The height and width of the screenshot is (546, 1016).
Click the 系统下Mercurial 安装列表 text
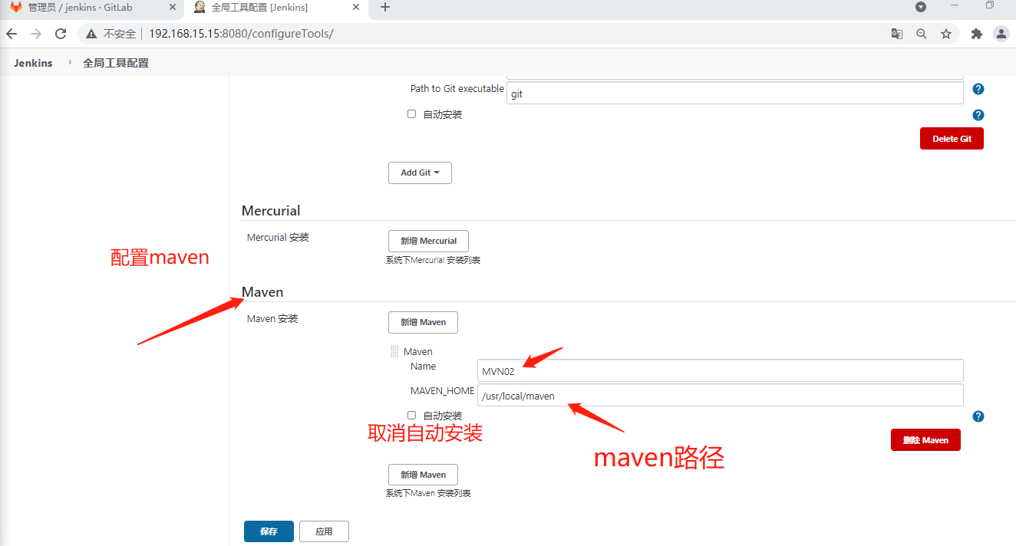click(x=433, y=260)
